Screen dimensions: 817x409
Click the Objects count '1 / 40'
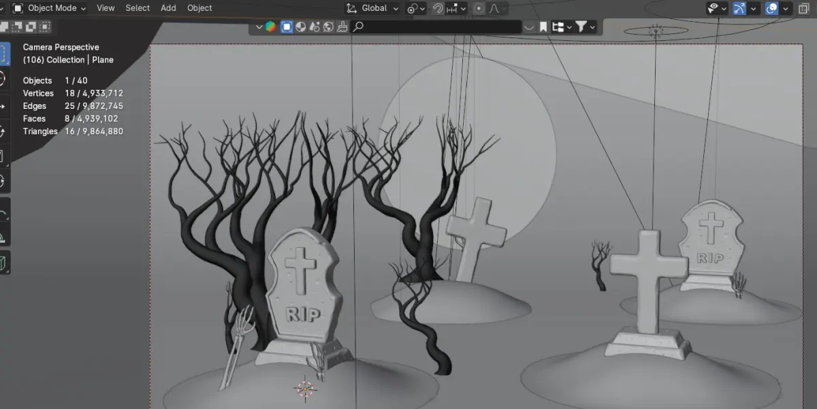[x=76, y=80]
